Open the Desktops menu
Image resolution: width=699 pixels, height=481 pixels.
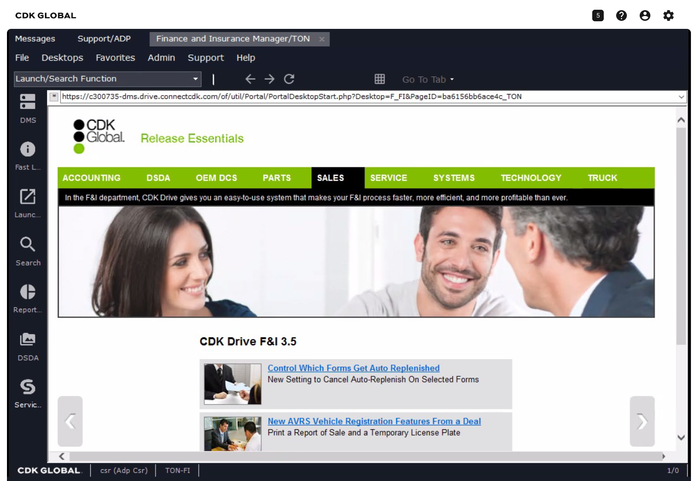[x=63, y=58]
